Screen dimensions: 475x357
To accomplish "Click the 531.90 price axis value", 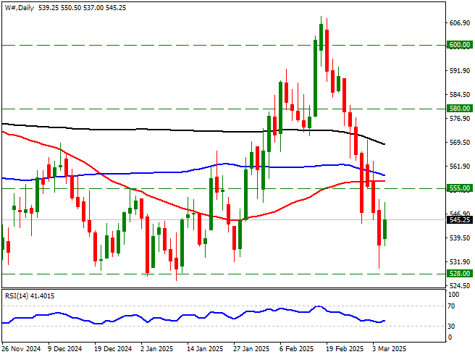I will 460,262.
